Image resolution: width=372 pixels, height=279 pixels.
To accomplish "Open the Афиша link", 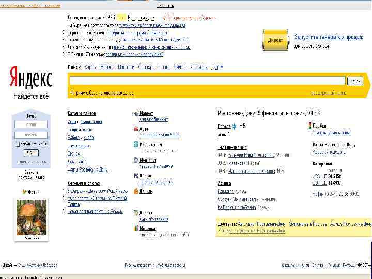I will (224, 183).
